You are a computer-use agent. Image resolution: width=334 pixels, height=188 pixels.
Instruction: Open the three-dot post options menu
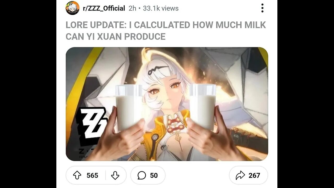coord(262,8)
